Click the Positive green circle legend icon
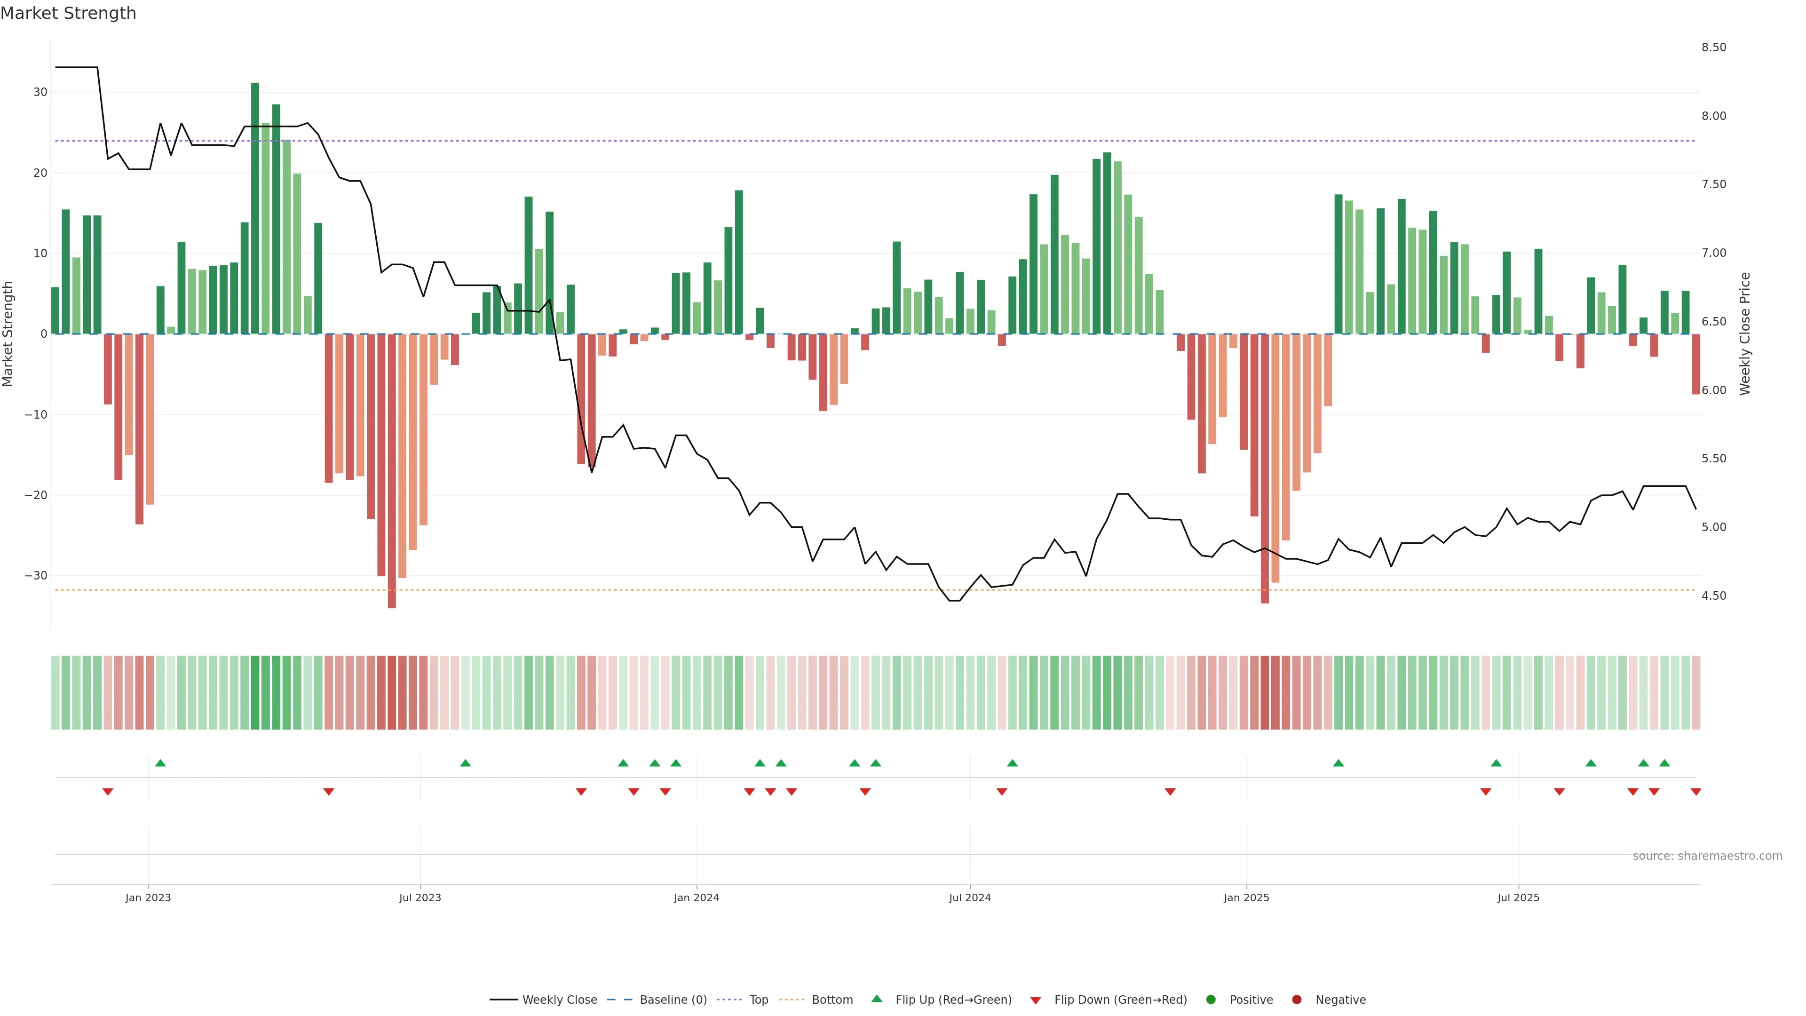This screenshot has width=1806, height=1016. (1211, 999)
